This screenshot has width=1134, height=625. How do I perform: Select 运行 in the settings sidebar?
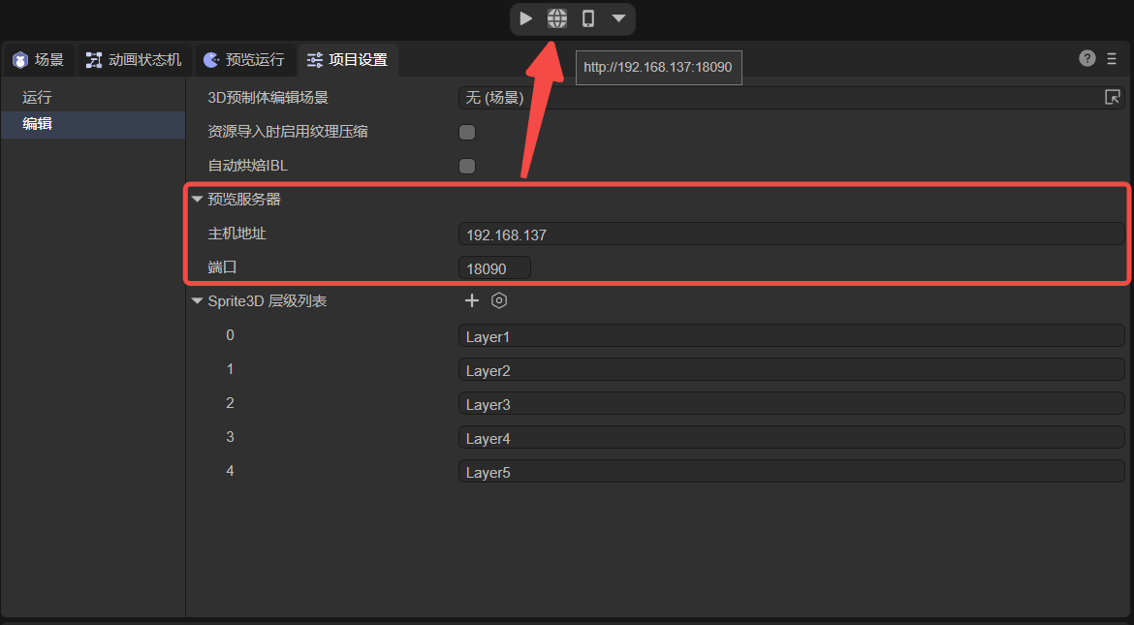(x=37, y=97)
